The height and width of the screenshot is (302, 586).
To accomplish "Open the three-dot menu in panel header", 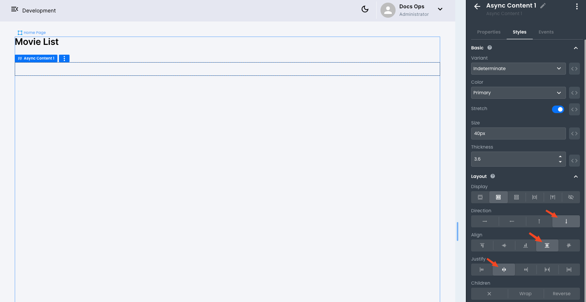I will click(x=577, y=6).
